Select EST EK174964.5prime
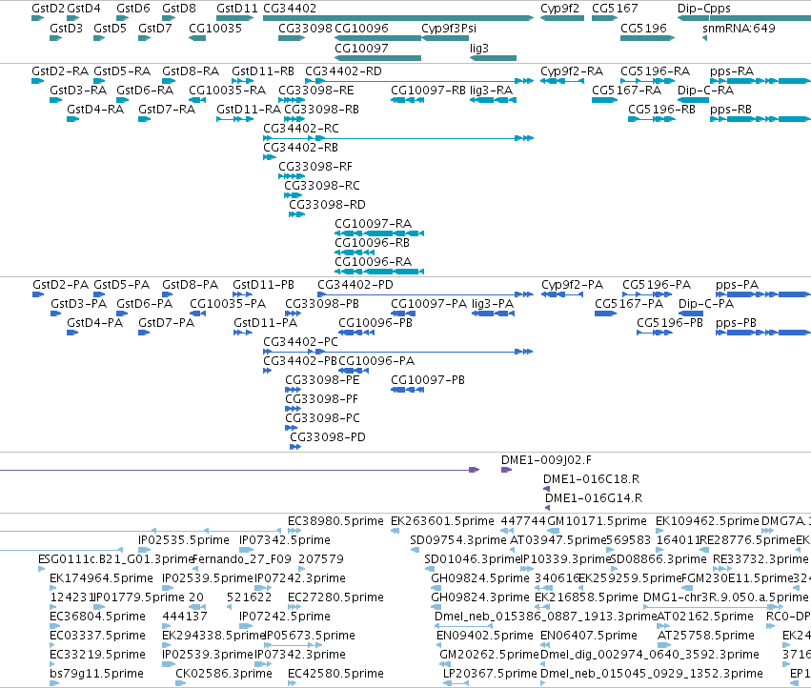The height and width of the screenshot is (688, 811). point(101,578)
